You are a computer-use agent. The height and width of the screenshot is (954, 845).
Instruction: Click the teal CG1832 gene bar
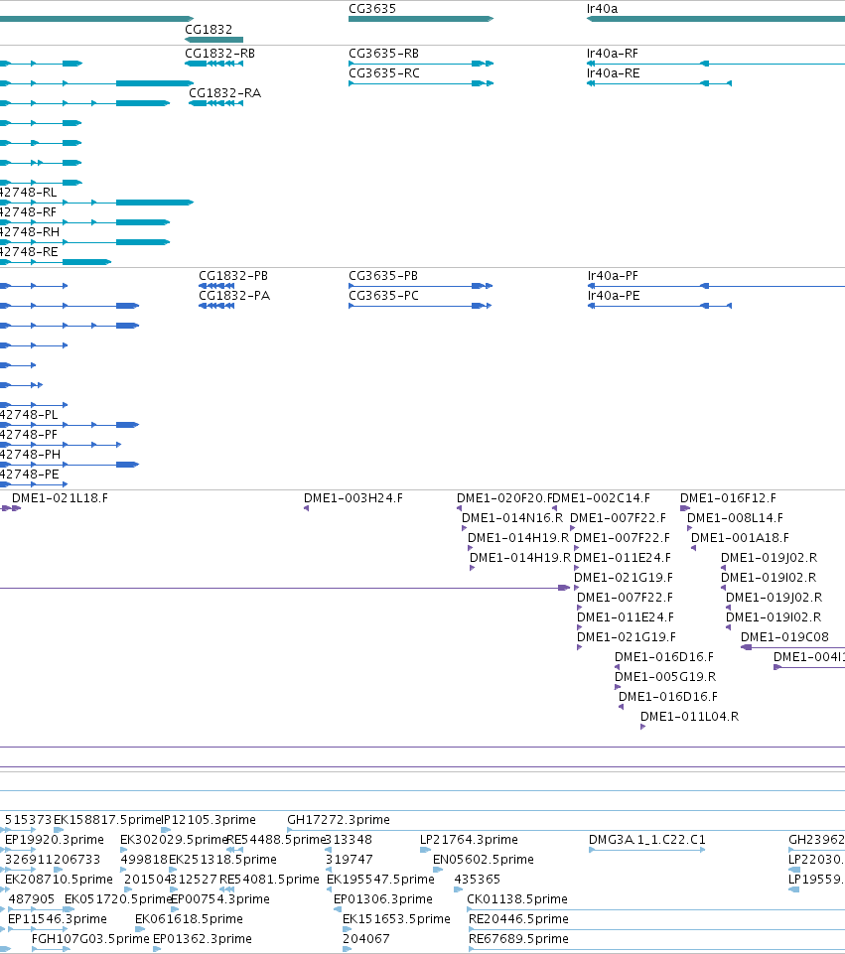point(214,40)
